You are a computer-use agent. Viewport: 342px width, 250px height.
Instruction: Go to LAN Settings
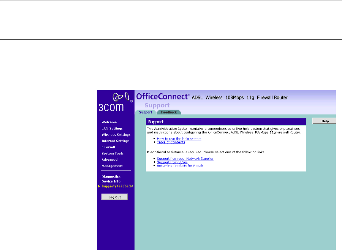[x=112, y=129]
